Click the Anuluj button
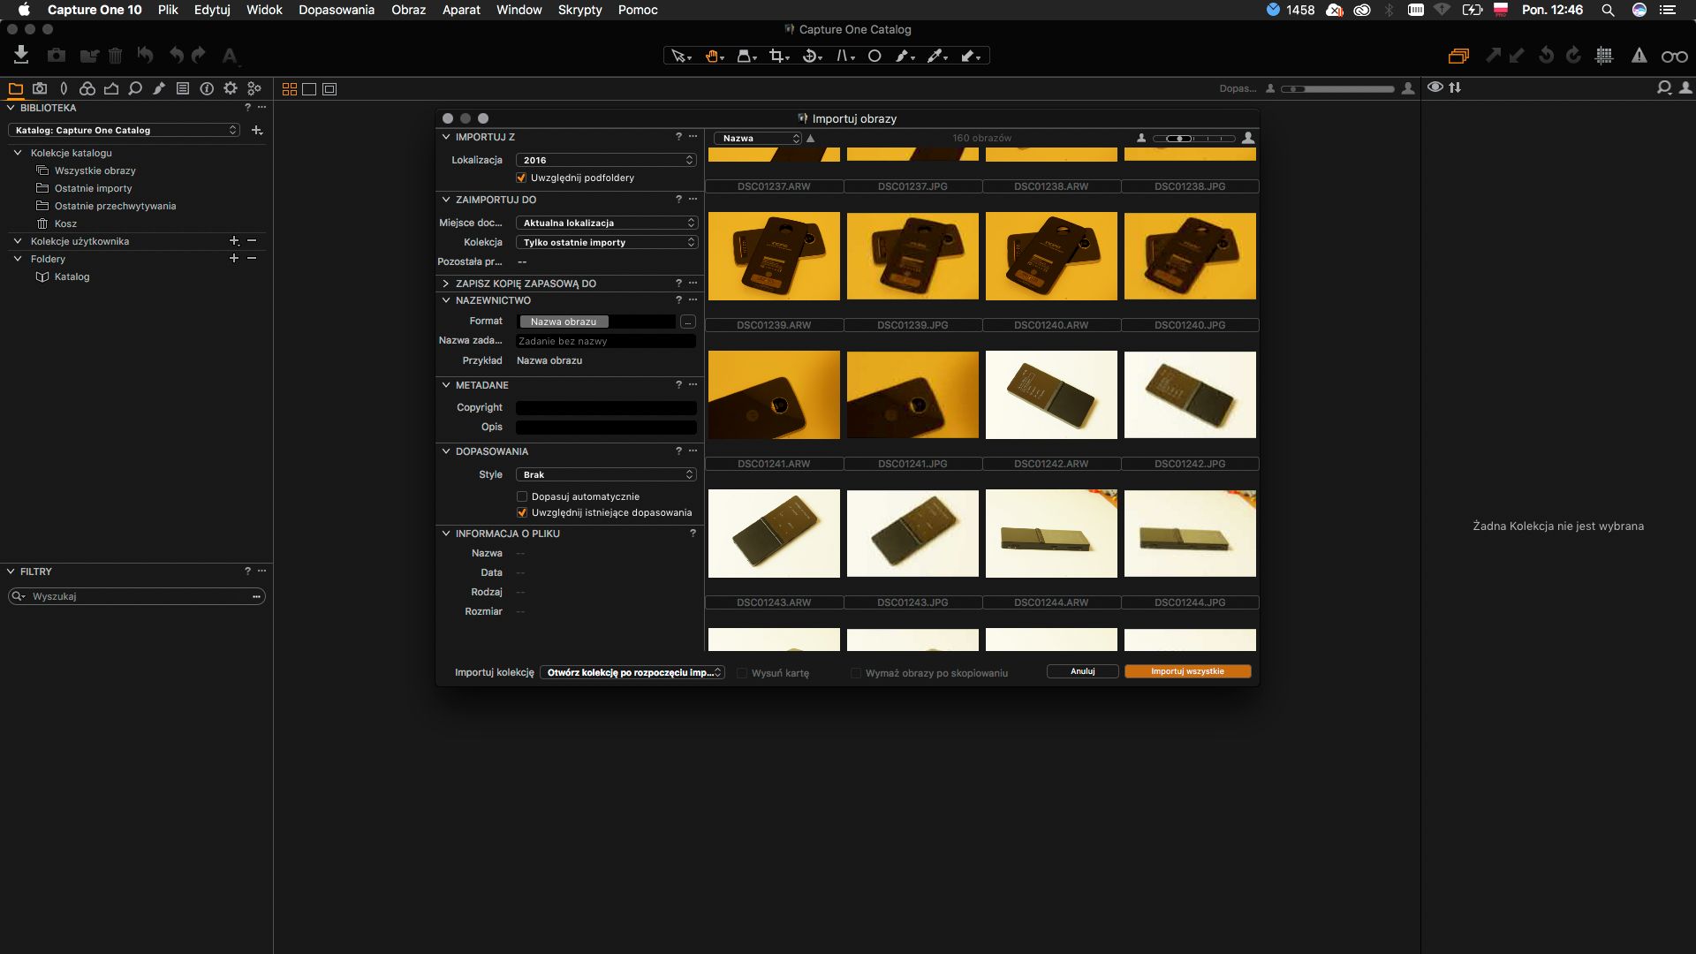The width and height of the screenshot is (1696, 954). 1082,671
